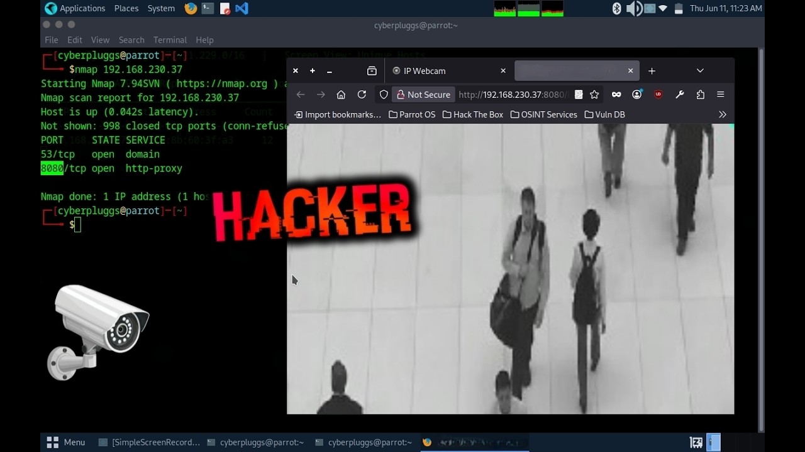Open the extensions puzzle icon
Image resolution: width=805 pixels, height=452 pixels.
tap(700, 94)
